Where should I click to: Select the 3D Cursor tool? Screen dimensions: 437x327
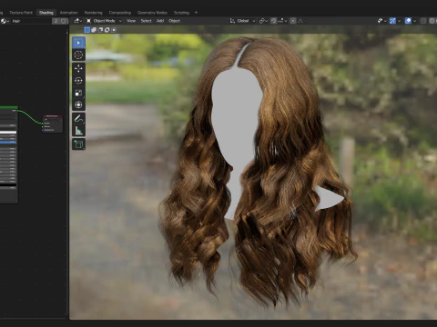[x=78, y=55]
